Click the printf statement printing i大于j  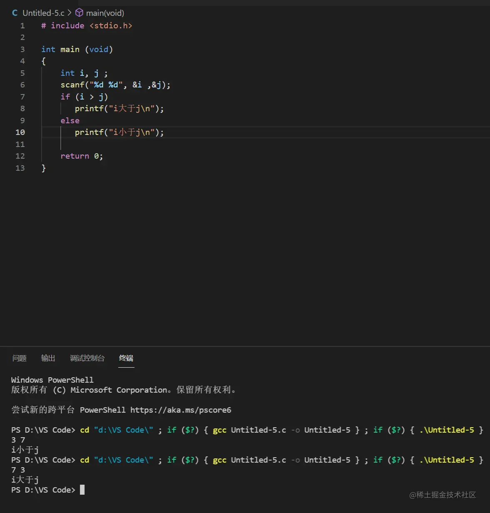(119, 108)
